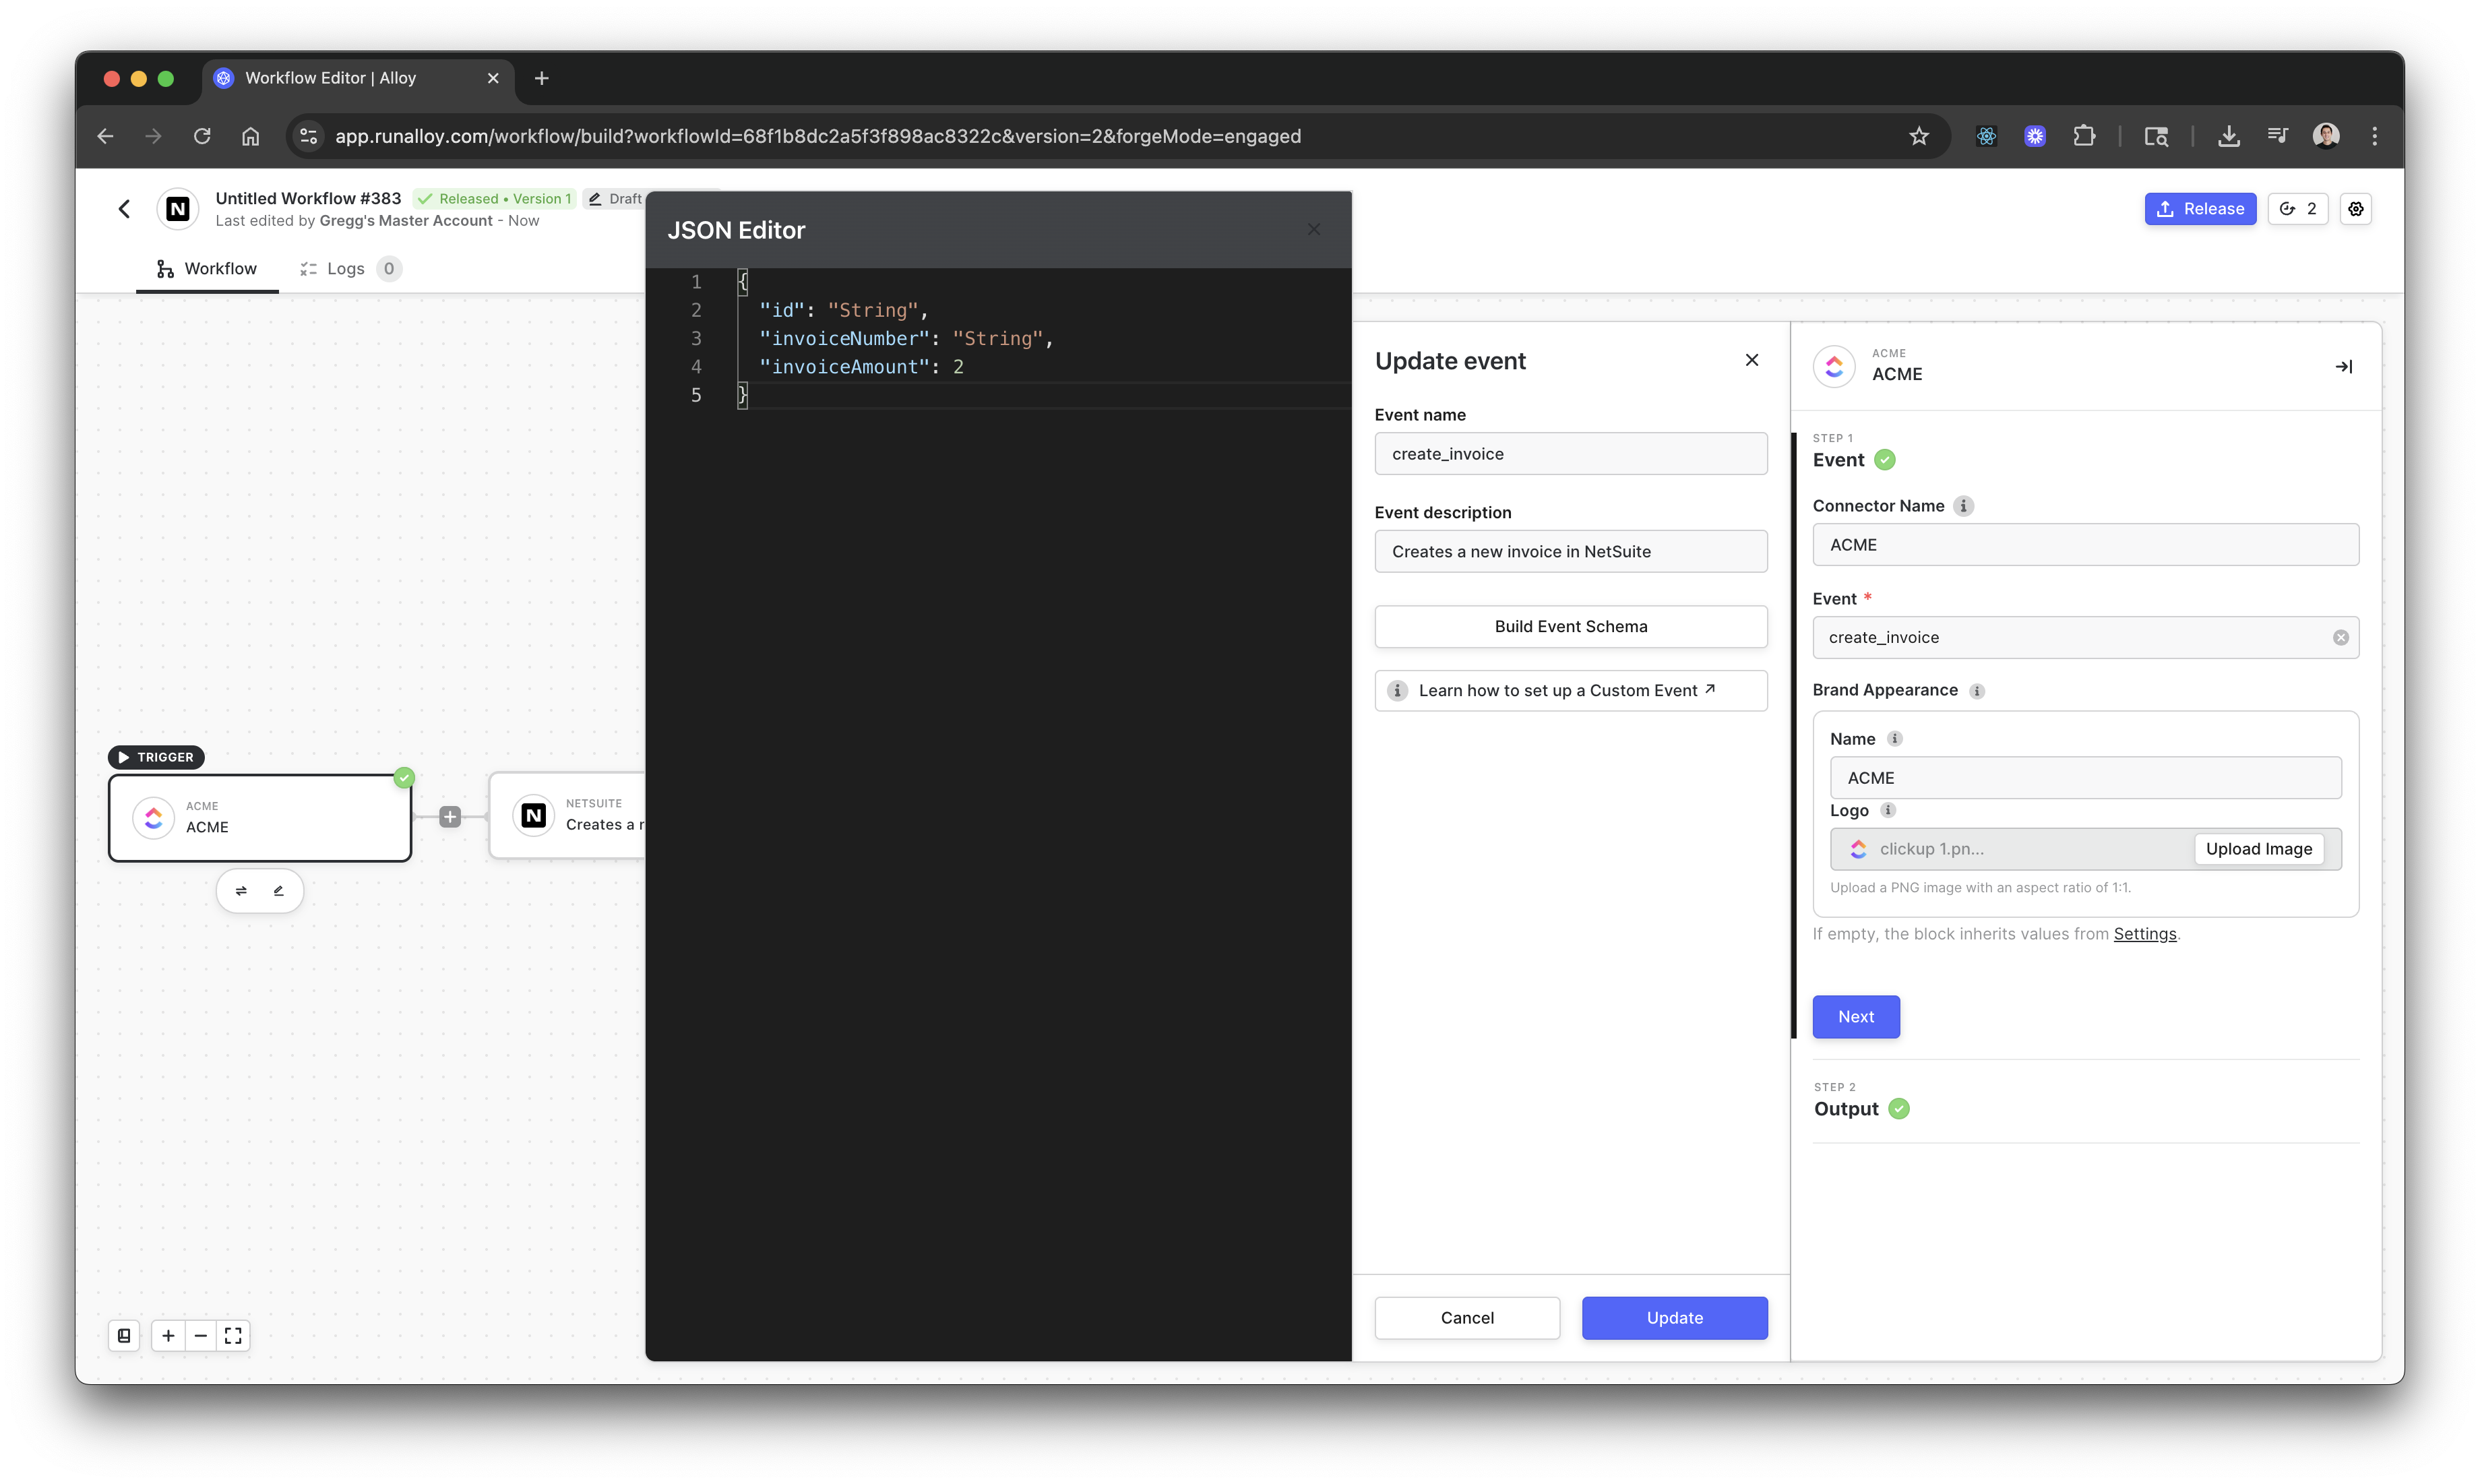This screenshot has height=1484, width=2480.
Task: Open the canvas guide book icon
Action: [x=124, y=1336]
